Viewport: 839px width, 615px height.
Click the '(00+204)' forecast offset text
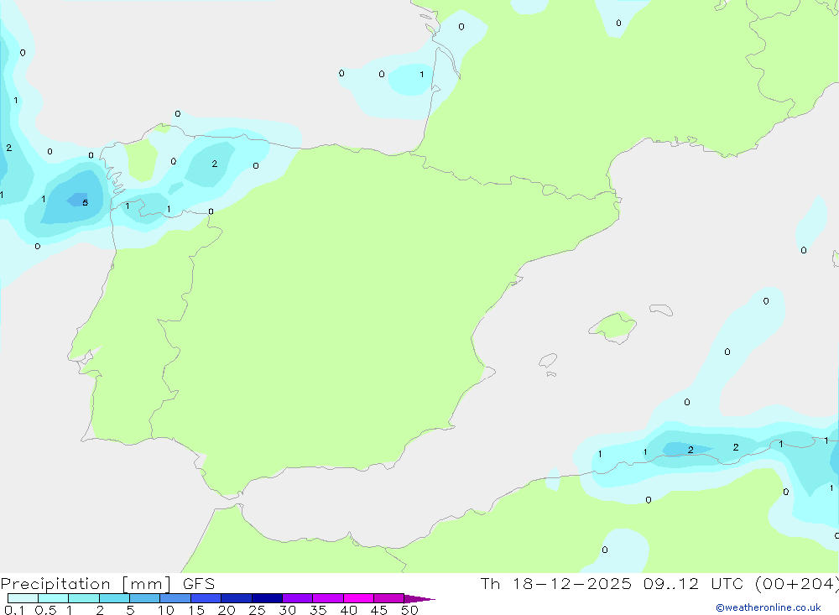coord(797,584)
